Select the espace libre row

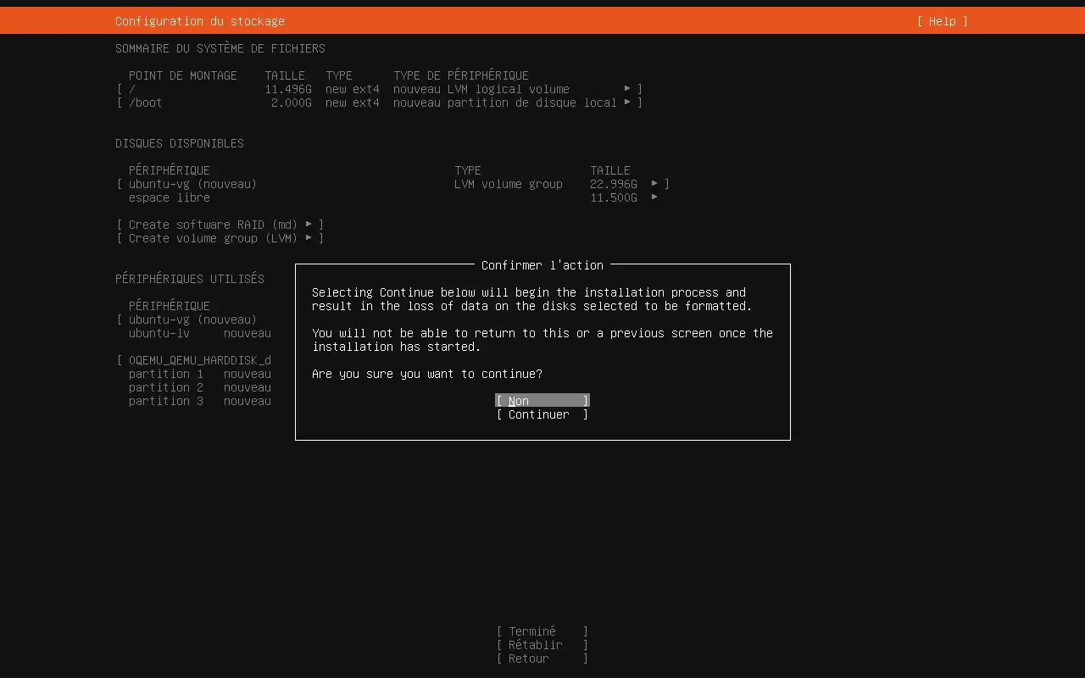click(x=393, y=197)
